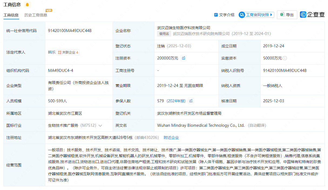Click the 文字介绍 blue document icon
Image resolution: width=328 pixels, height=190 pixels.
tap(216, 15)
